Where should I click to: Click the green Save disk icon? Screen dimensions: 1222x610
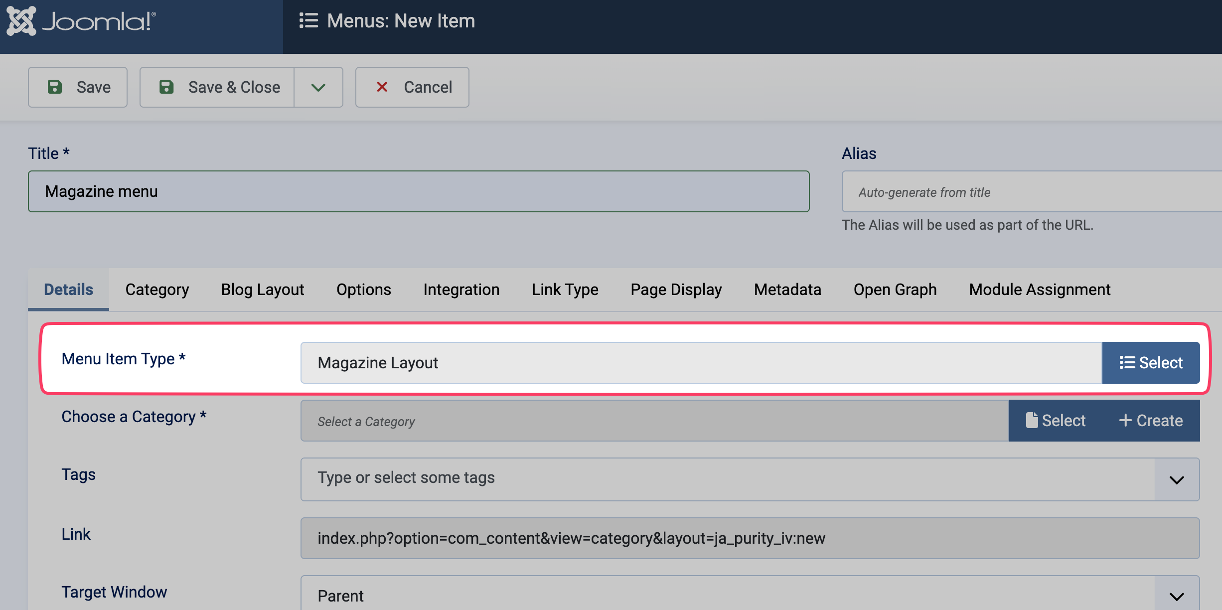[x=55, y=87]
